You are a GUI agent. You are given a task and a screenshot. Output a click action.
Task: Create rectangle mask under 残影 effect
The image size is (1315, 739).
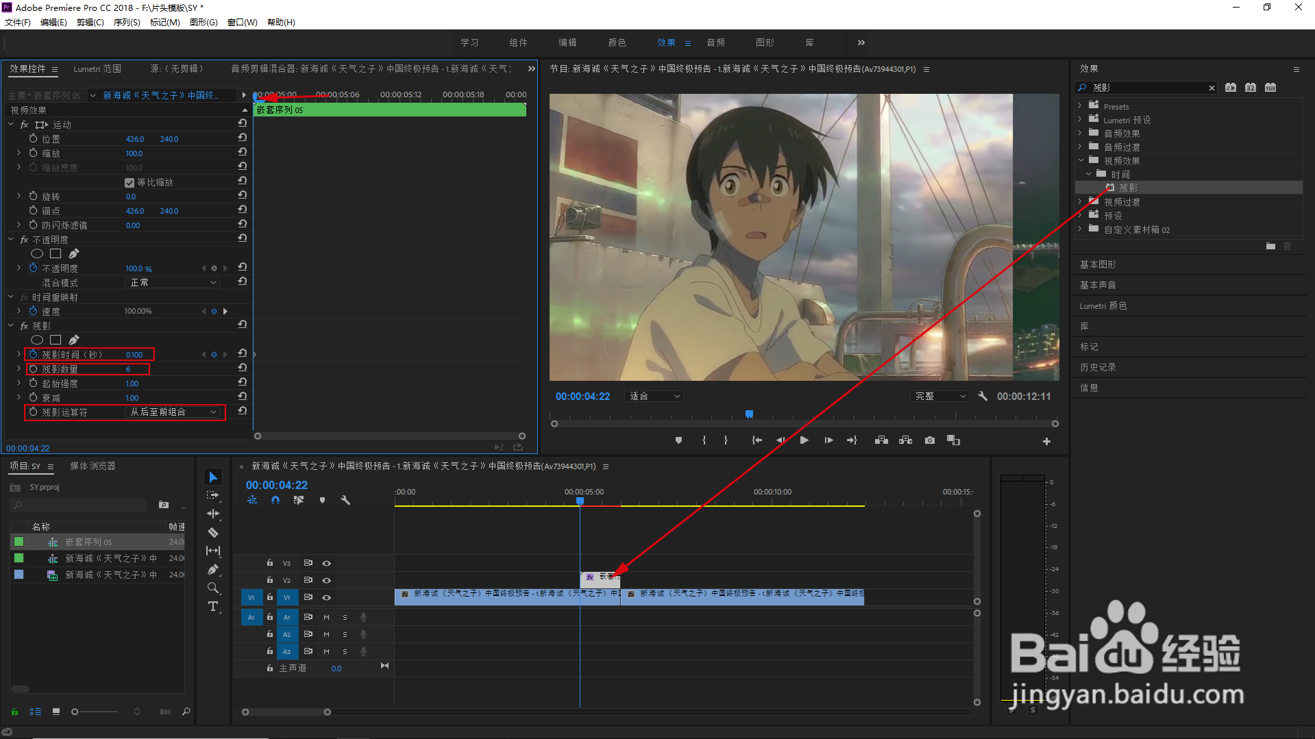point(56,340)
